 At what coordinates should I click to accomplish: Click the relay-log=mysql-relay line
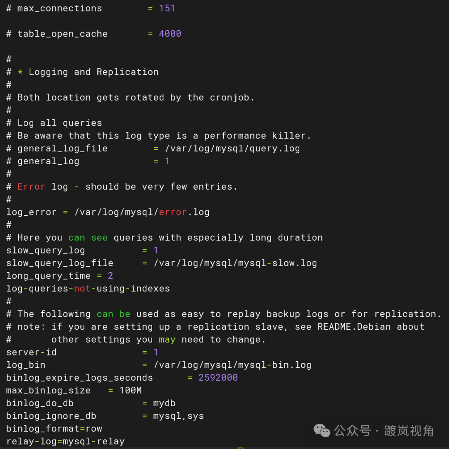click(x=65, y=441)
